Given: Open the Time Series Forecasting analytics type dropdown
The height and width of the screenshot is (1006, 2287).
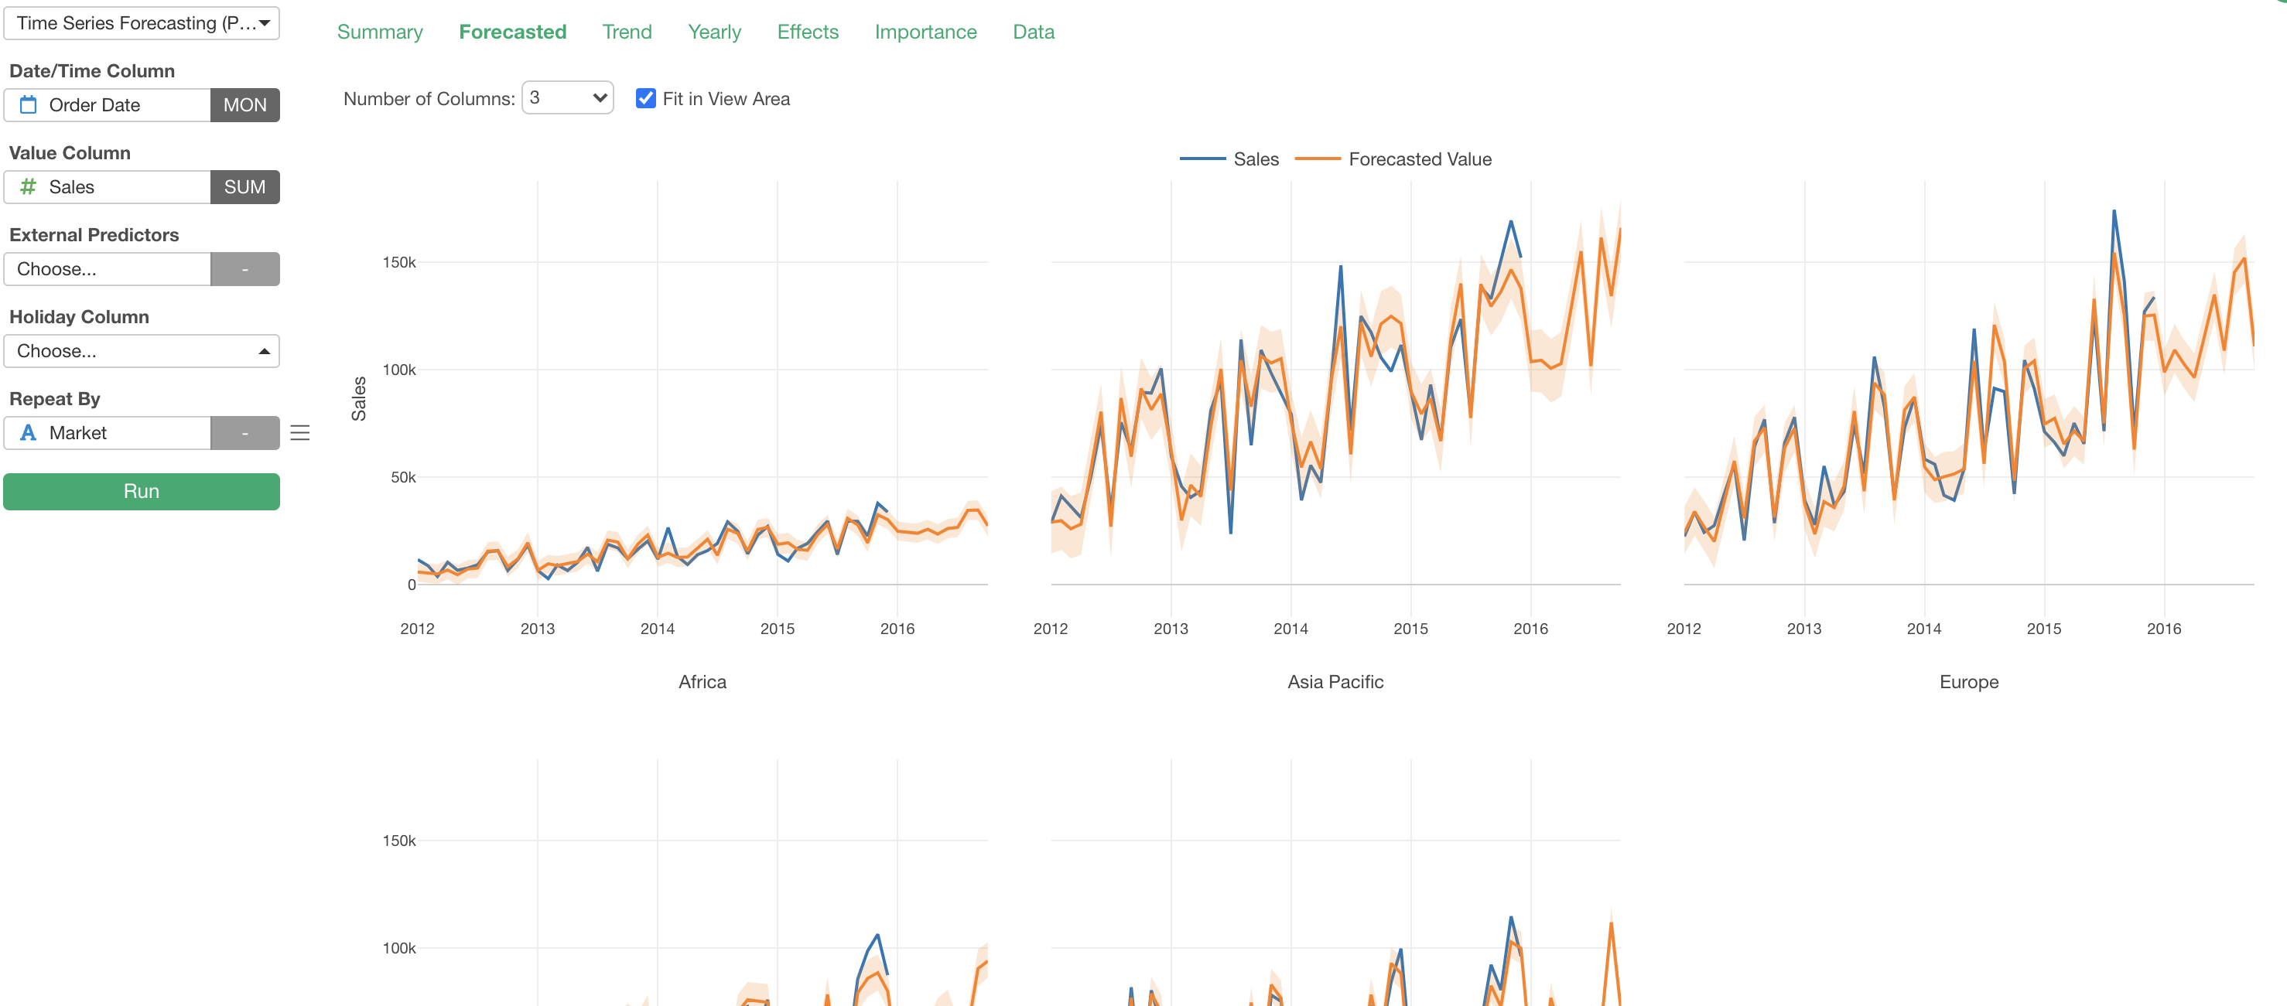Looking at the screenshot, I should 142,23.
